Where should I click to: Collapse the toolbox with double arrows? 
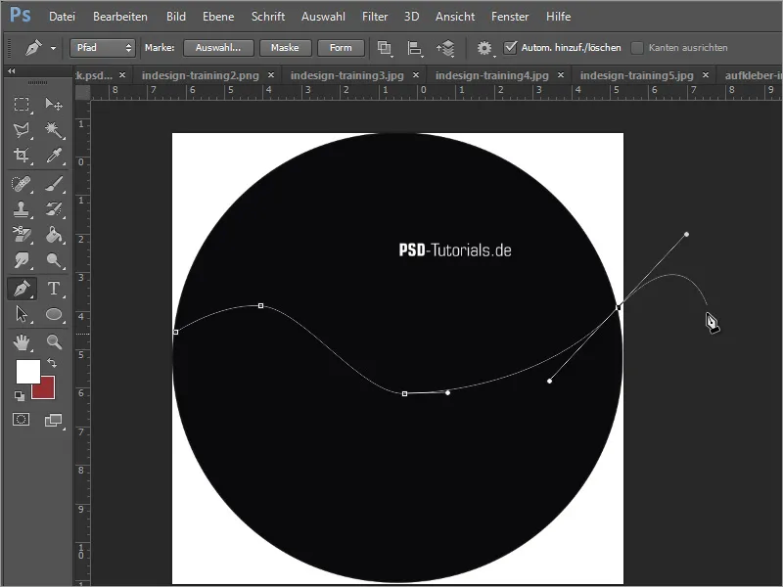point(11,71)
